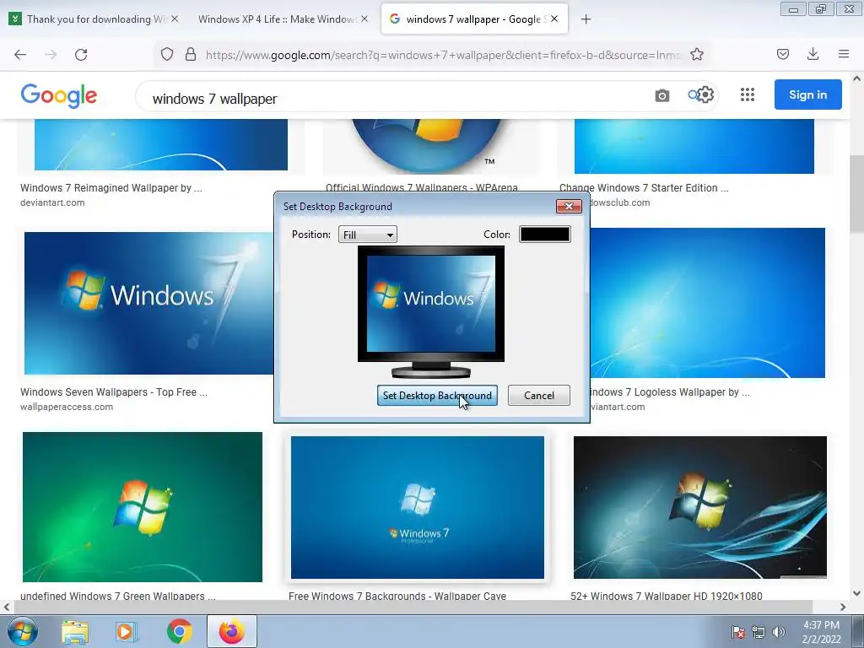Open Action Center flag in system tray
864x648 pixels.
pos(737,632)
